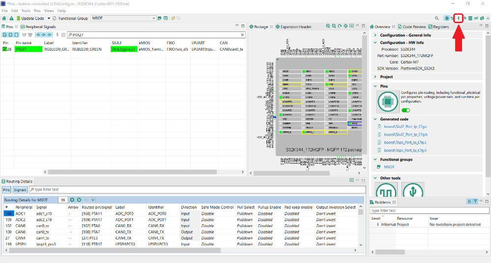The height and width of the screenshot is (263, 491).
Task: Select the ADC1 routing row number 160
Action: coord(8,213)
